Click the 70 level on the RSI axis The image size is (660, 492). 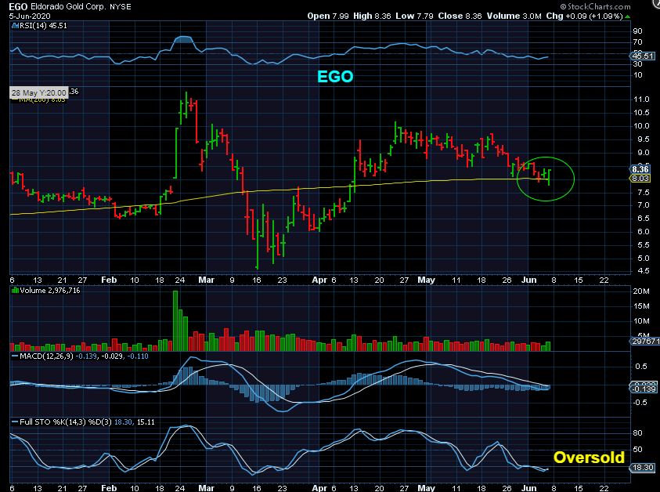(638, 42)
